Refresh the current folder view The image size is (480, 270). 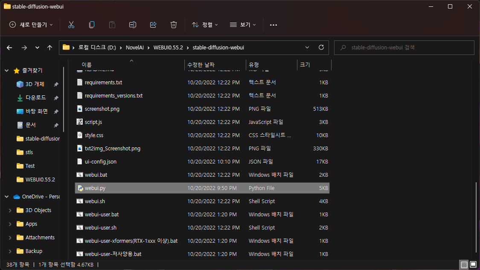pos(321,47)
